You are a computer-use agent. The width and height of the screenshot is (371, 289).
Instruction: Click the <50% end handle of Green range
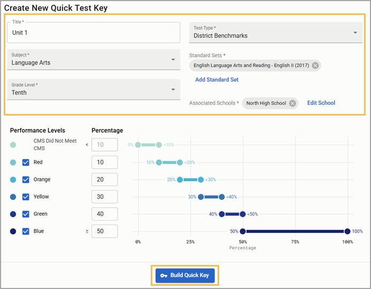click(243, 214)
